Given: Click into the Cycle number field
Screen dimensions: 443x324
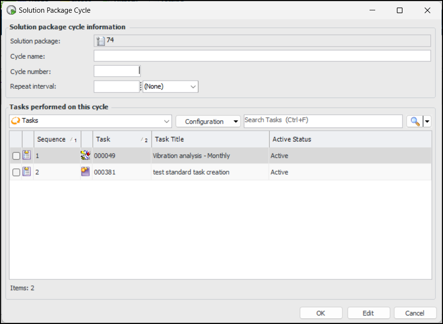Looking at the screenshot, I should coord(117,71).
